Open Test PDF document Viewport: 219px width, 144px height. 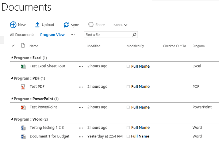pyautogui.click(x=37, y=87)
